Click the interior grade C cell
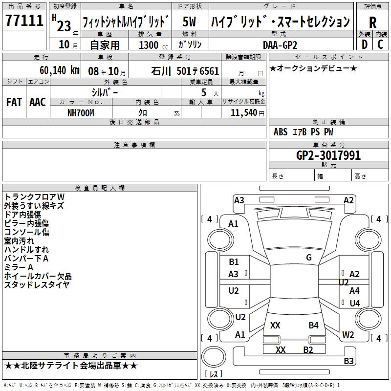Image resolution: width=391 pixels, height=391 pixels. tap(380, 44)
